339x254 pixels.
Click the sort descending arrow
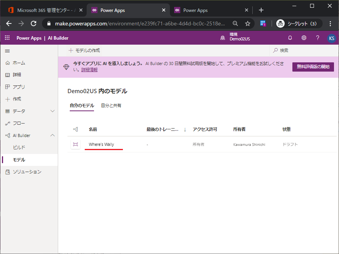coord(185,130)
